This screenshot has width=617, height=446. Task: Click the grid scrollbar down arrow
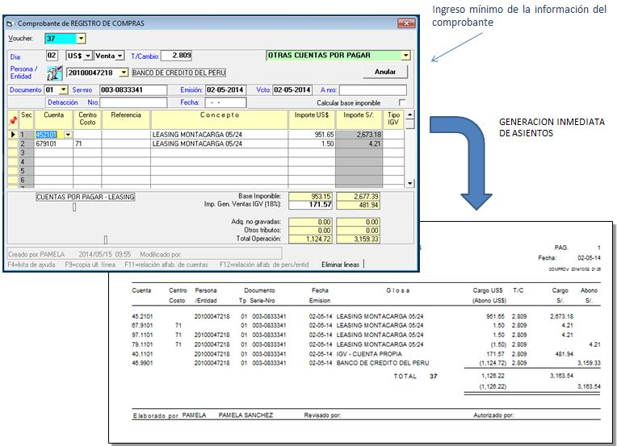tap(410, 183)
